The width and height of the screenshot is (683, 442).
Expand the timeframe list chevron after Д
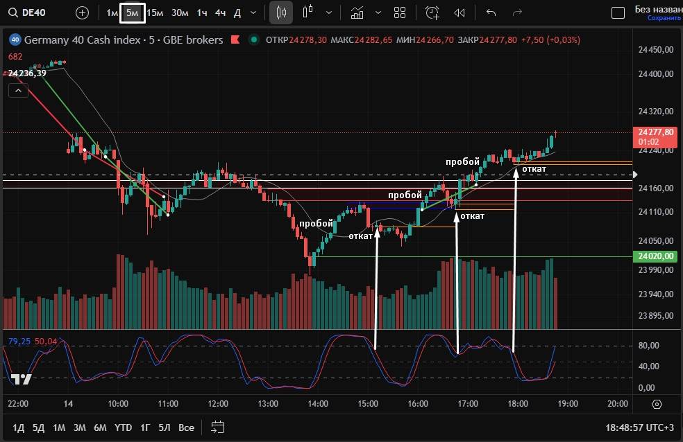(x=253, y=12)
